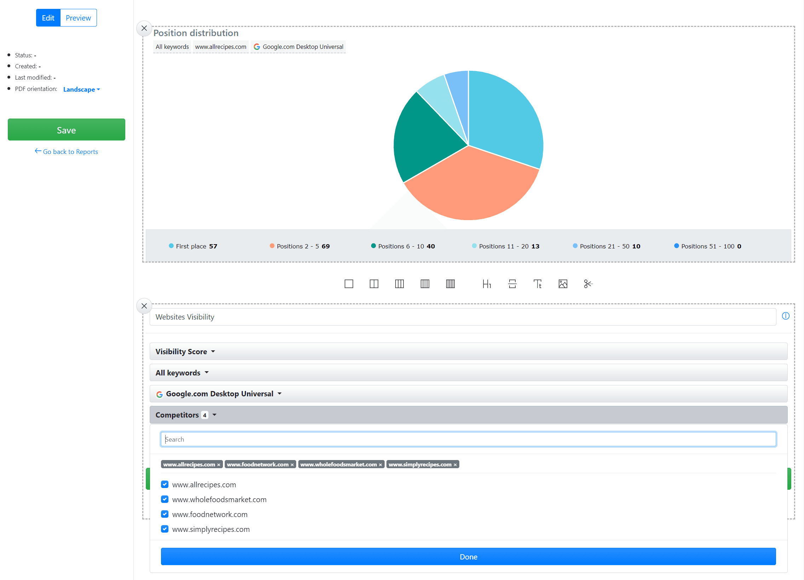
Task: Click the Positions 2 - 5 legend color dot
Action: pos(272,246)
